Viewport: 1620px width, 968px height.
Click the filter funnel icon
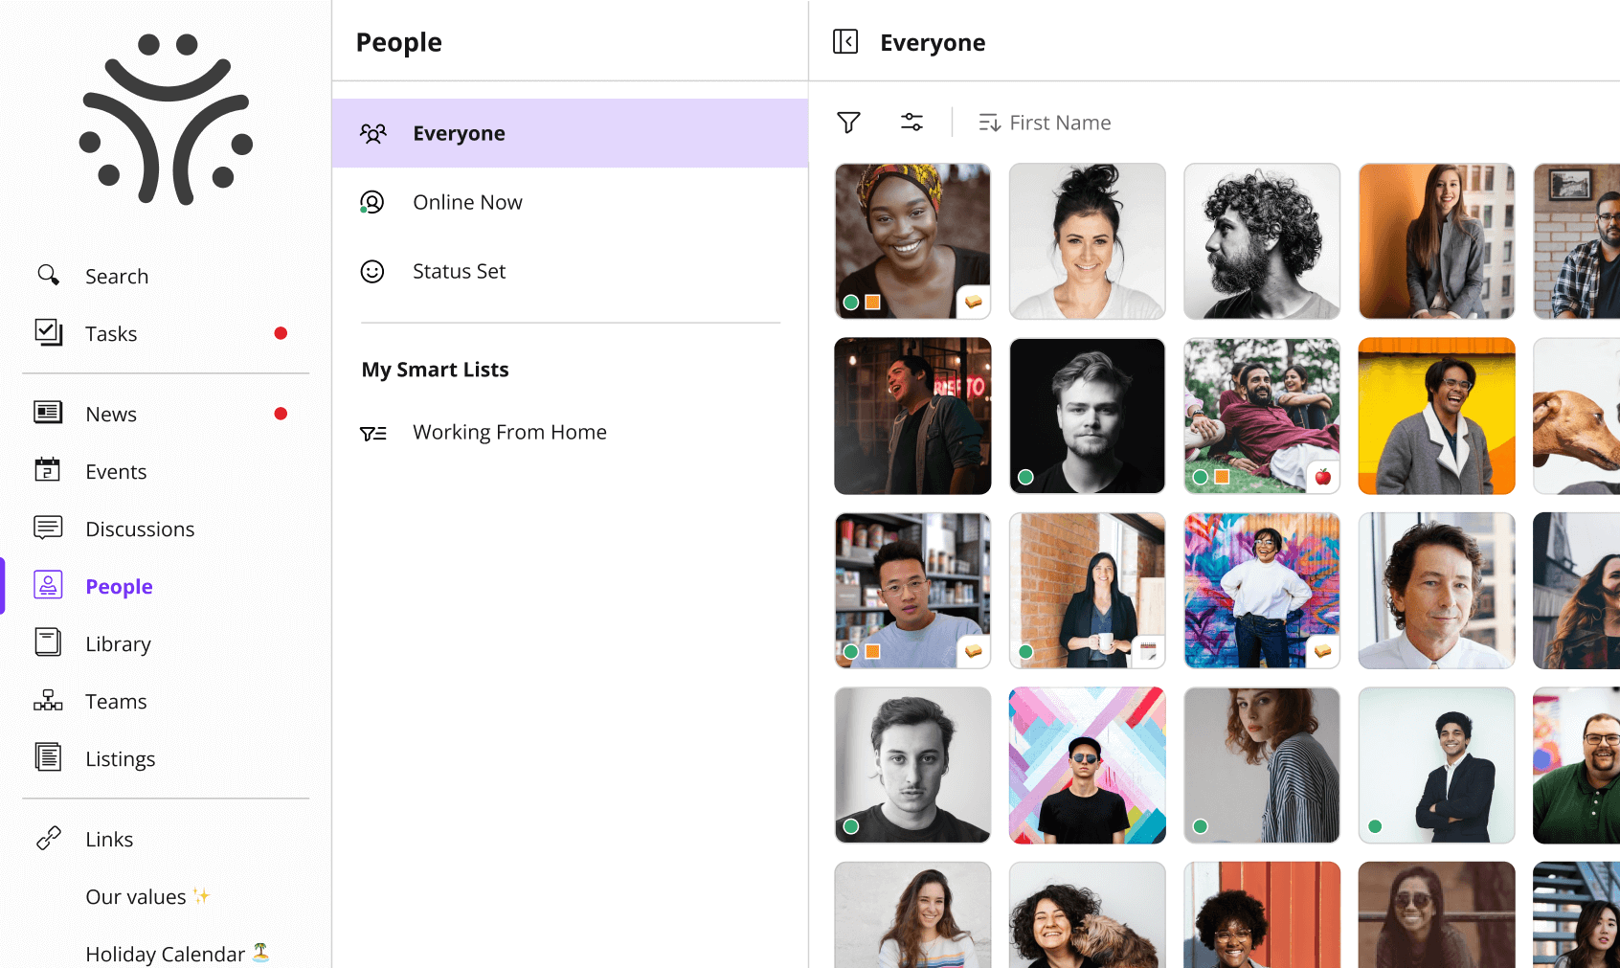click(x=848, y=123)
